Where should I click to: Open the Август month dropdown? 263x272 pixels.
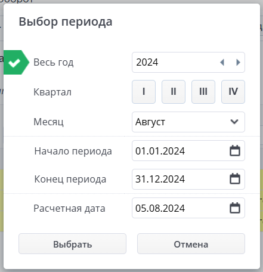[x=188, y=122]
